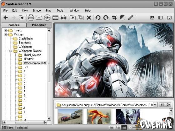Screen dimensions: 175x131
Task: Switch to the Properties tab
Action: [39, 25]
